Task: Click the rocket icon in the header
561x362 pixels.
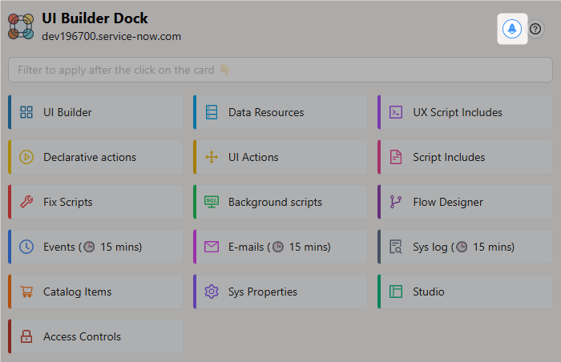Action: click(511, 29)
